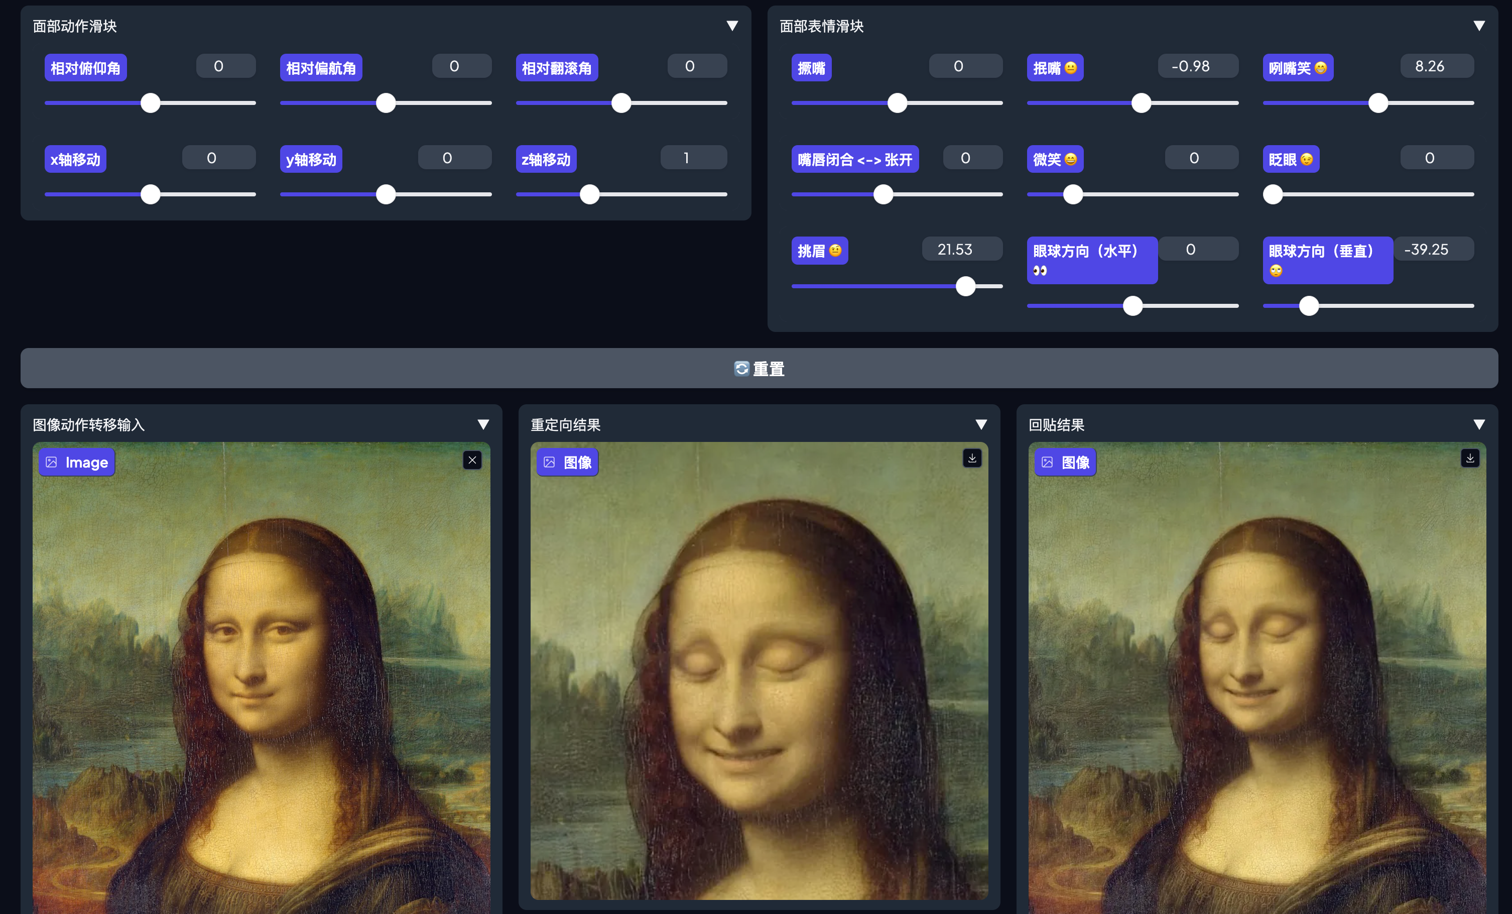Click the 相对俯仰角 label
The height and width of the screenshot is (914, 1512).
86,67
